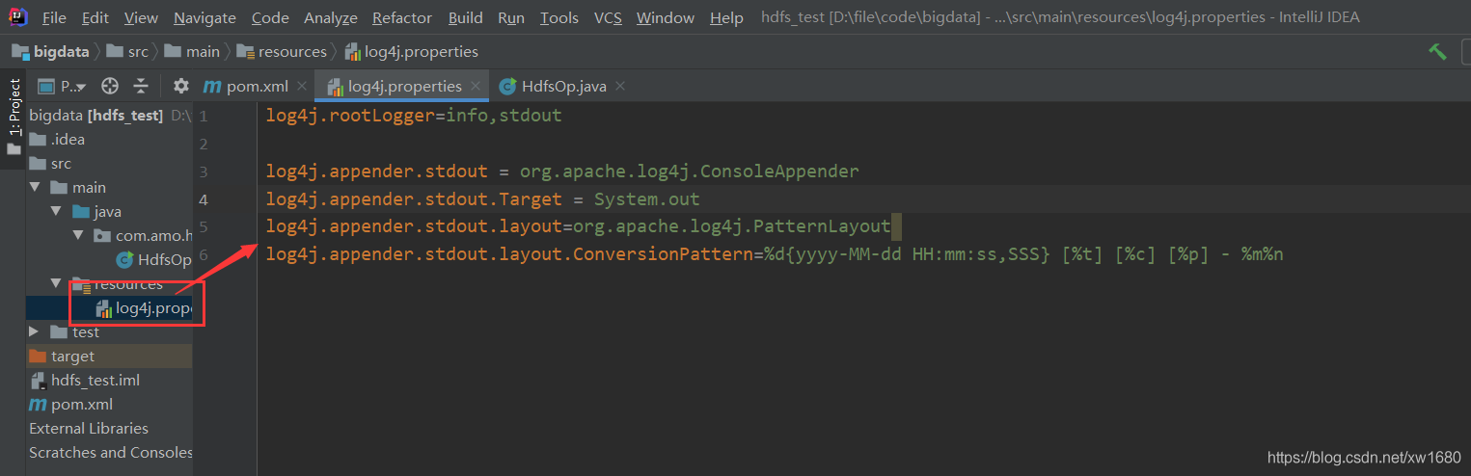Click System.out value on line 4

click(x=646, y=200)
